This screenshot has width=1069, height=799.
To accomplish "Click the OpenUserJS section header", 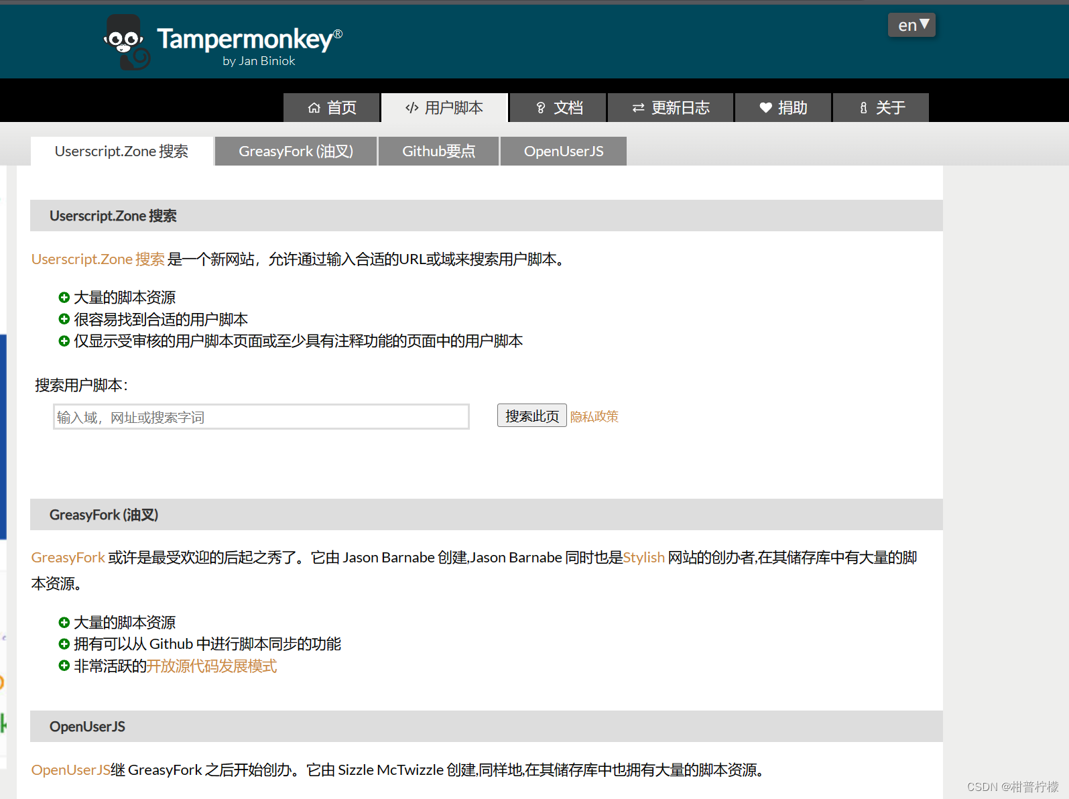I will (487, 727).
